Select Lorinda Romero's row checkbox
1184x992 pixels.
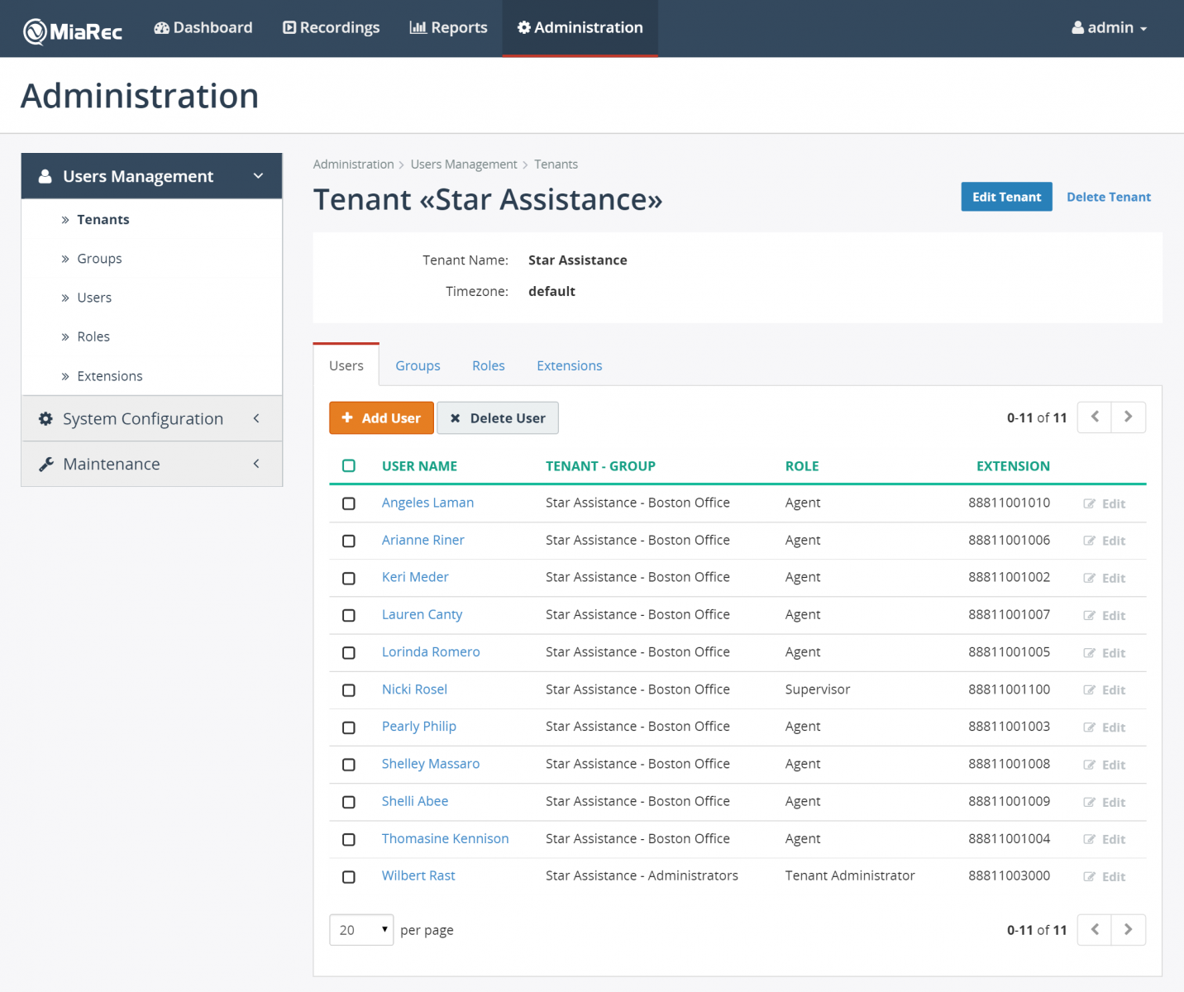(x=349, y=653)
